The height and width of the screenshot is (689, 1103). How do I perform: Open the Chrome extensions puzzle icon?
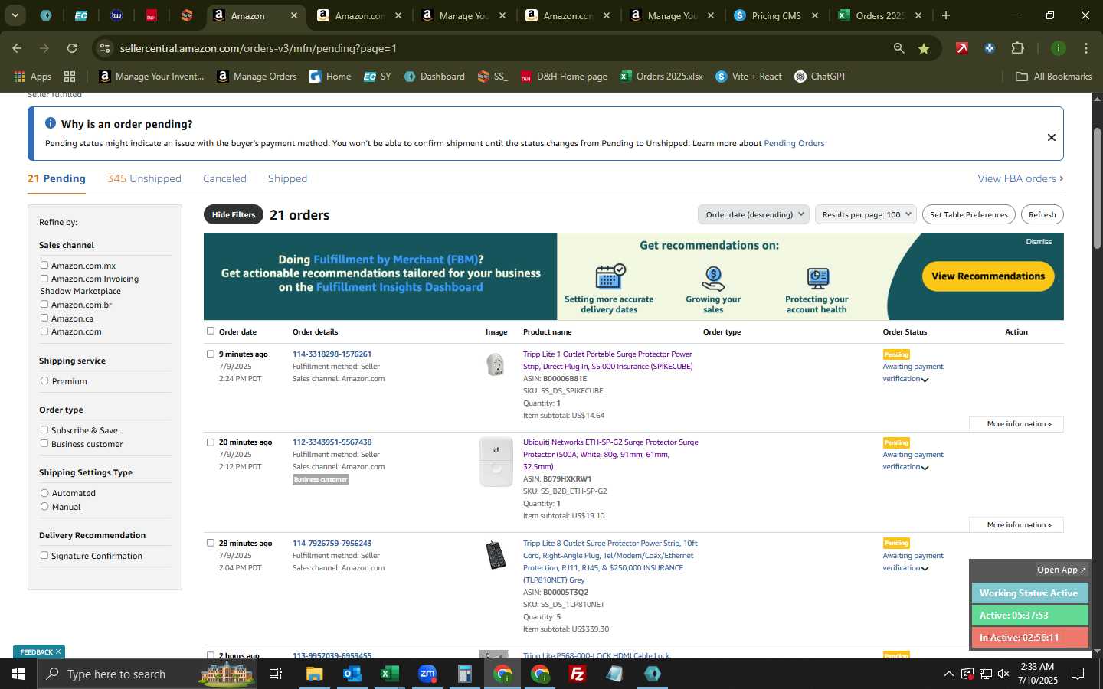pos(1017,48)
